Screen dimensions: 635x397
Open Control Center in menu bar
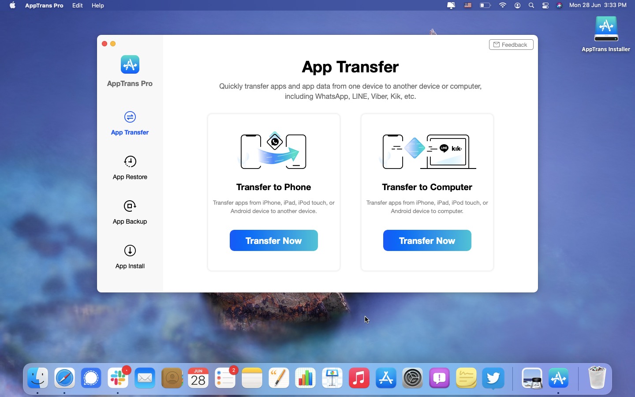(x=546, y=5)
